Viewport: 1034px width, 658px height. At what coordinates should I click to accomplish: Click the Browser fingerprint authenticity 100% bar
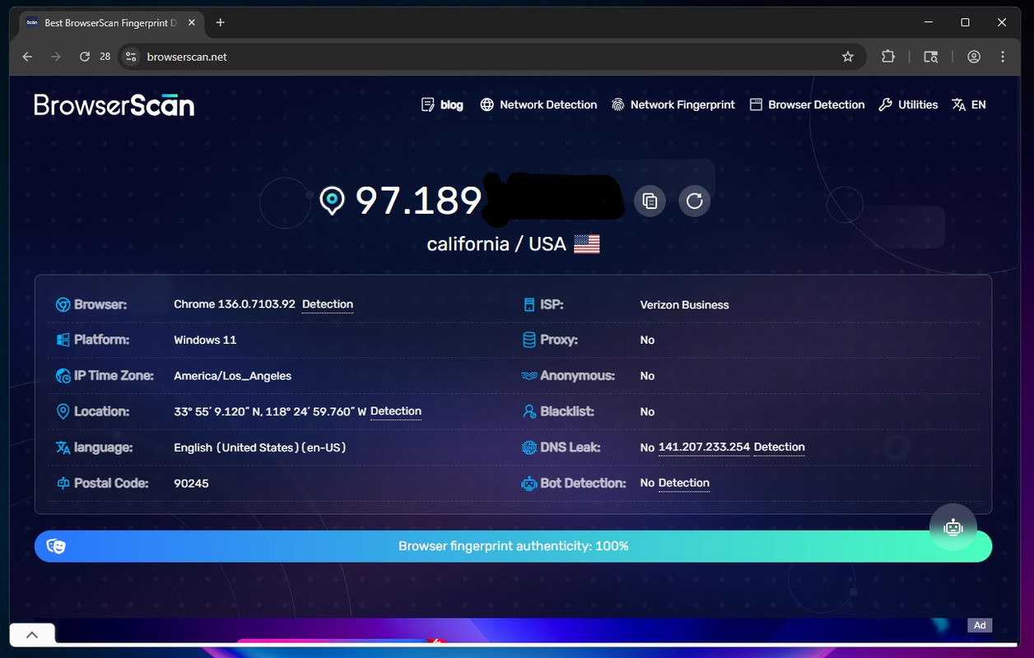513,546
